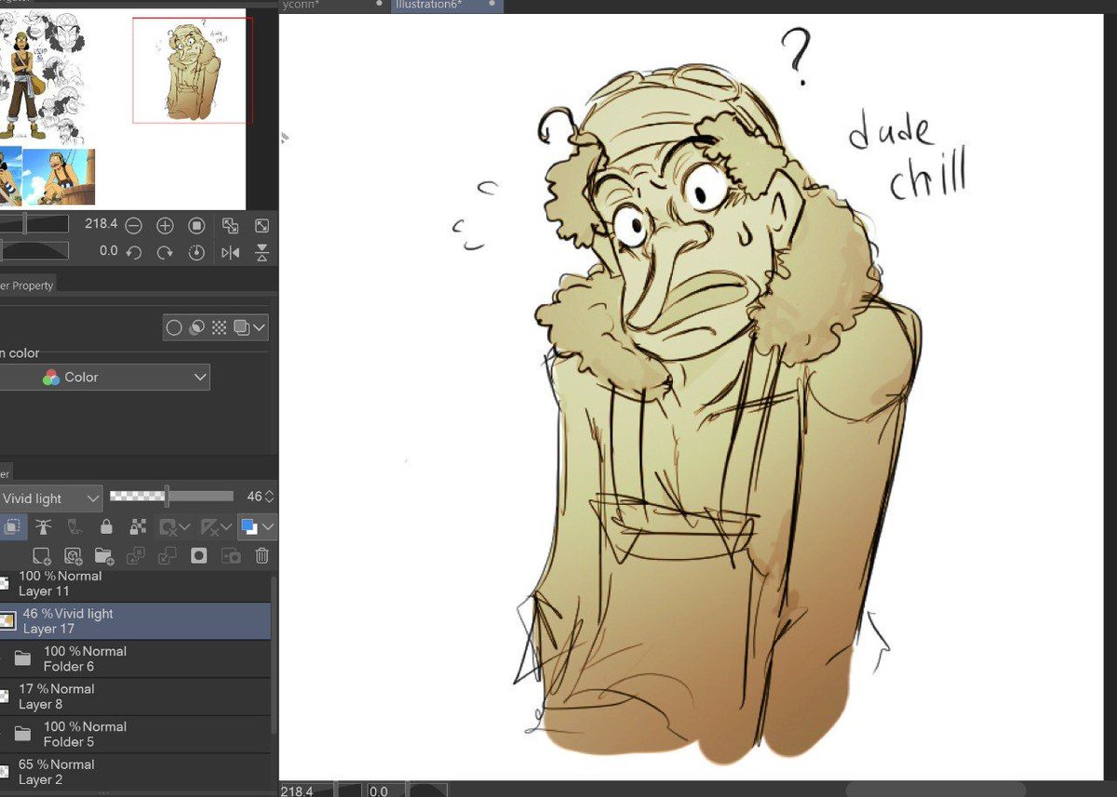Zoom in with the Navigator plus icon
This screenshot has height=797, width=1117.
[165, 225]
